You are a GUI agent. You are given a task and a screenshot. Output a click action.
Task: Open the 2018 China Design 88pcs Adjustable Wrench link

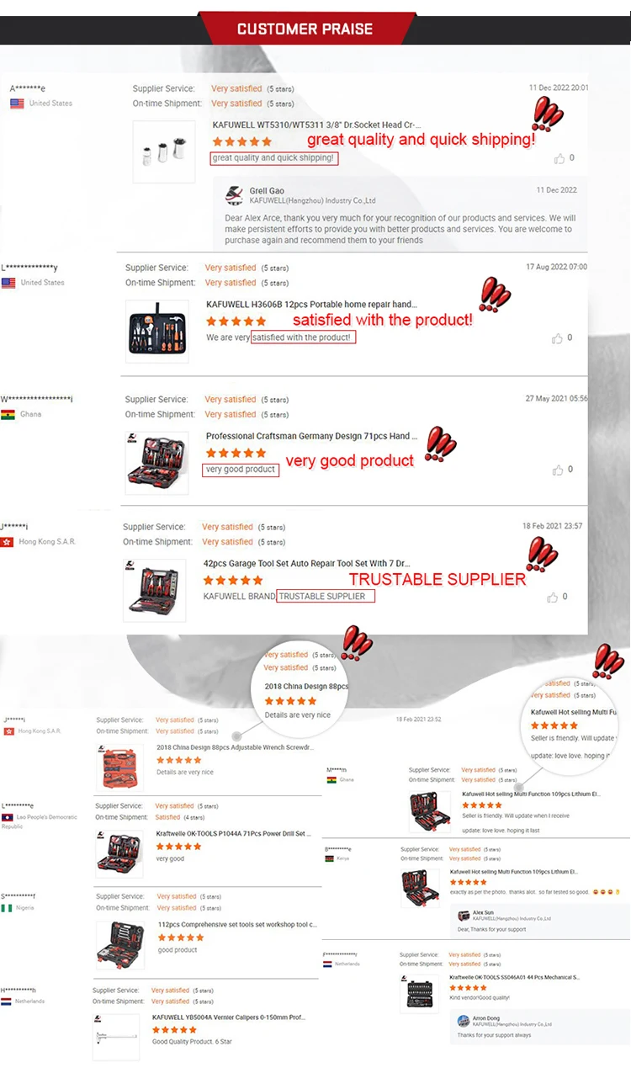pyautogui.click(x=236, y=747)
